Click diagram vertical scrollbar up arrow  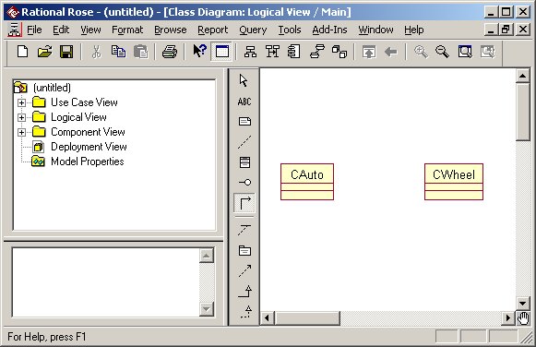(x=523, y=76)
